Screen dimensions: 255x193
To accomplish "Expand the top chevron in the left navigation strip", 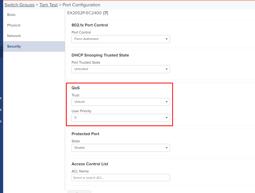I will 1,98.
